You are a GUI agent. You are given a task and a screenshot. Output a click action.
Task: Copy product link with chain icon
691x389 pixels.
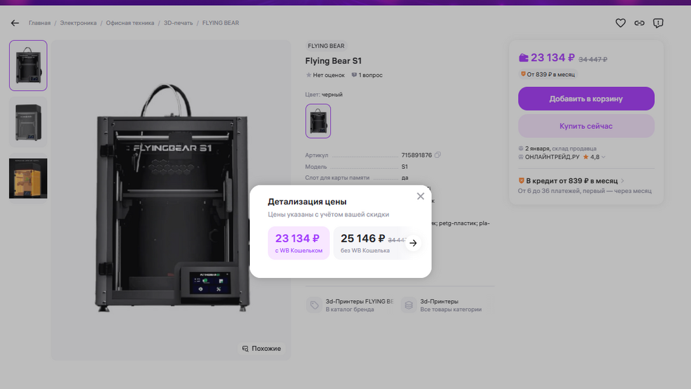tap(640, 23)
